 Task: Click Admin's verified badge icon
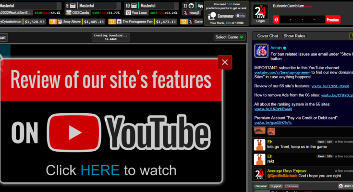click(x=285, y=48)
